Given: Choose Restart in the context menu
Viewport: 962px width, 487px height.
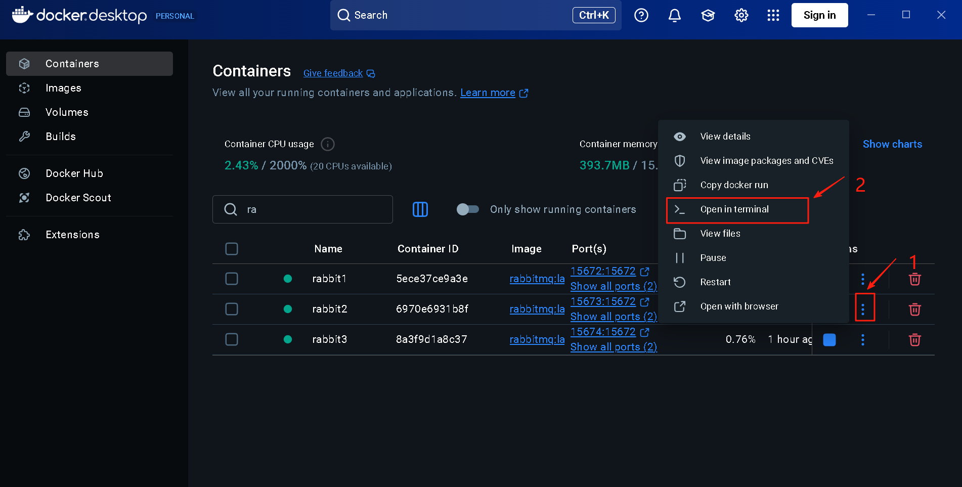Looking at the screenshot, I should click(715, 282).
